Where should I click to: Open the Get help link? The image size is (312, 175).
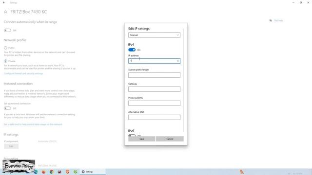(278, 20)
